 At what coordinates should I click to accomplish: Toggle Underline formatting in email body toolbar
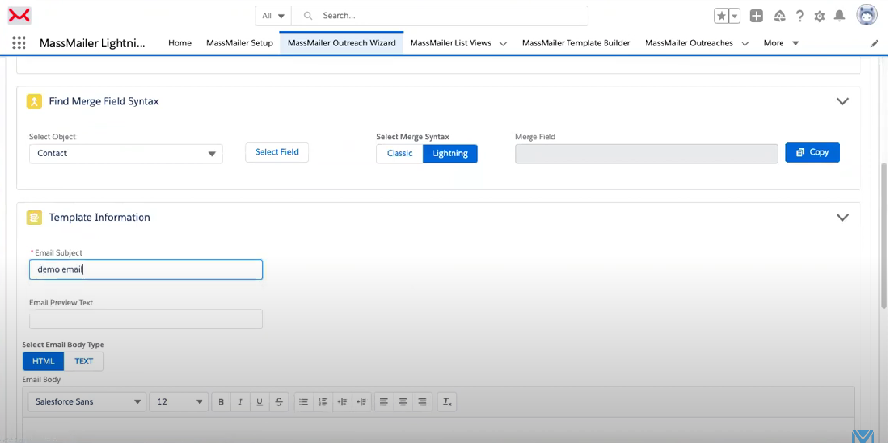[x=260, y=402]
